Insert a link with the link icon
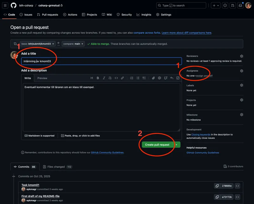254x204 pixels. tap(122, 78)
